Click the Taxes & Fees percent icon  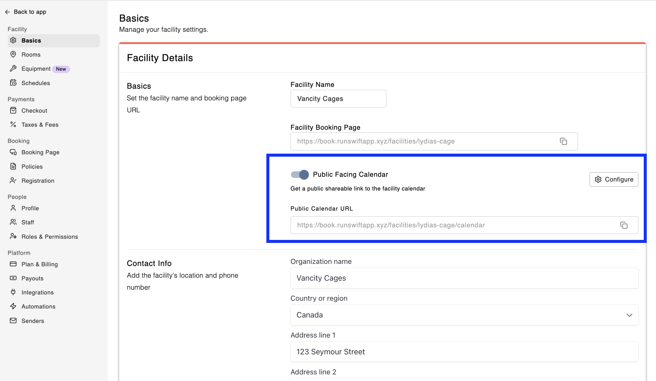point(13,124)
